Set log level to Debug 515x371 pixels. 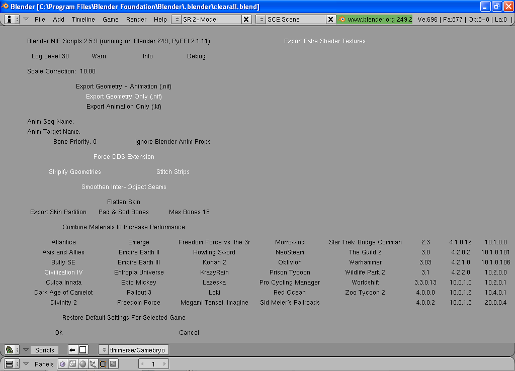(x=197, y=56)
